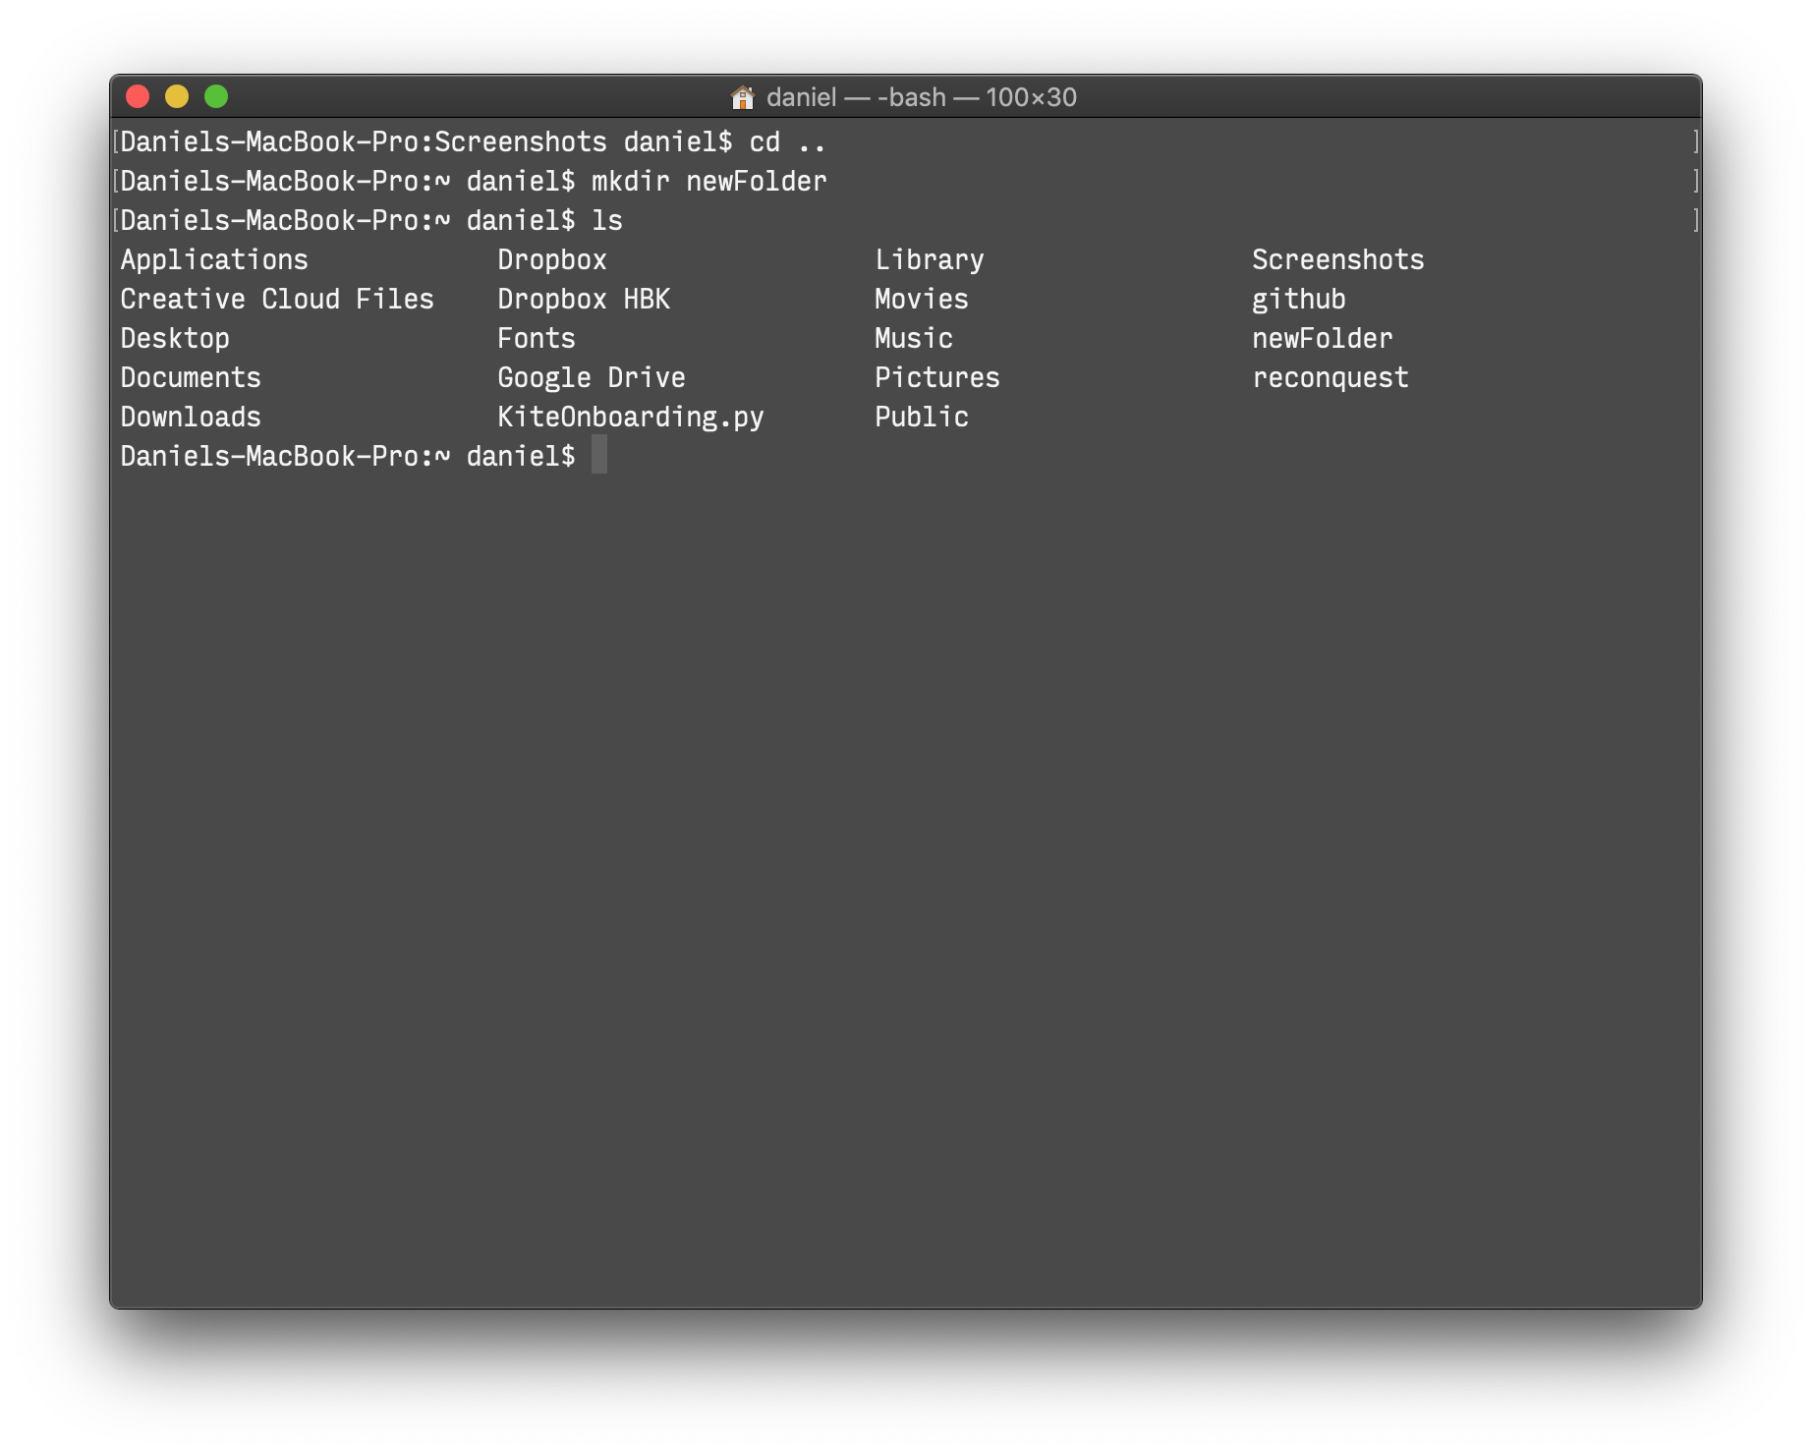Click the 'ls' command text
Image resolution: width=1812 pixels, height=1454 pixels.
point(607,221)
